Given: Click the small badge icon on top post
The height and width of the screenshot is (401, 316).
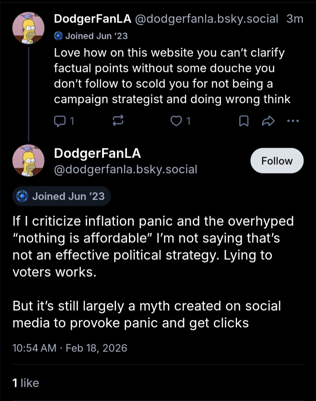Looking at the screenshot, I should point(59,36).
